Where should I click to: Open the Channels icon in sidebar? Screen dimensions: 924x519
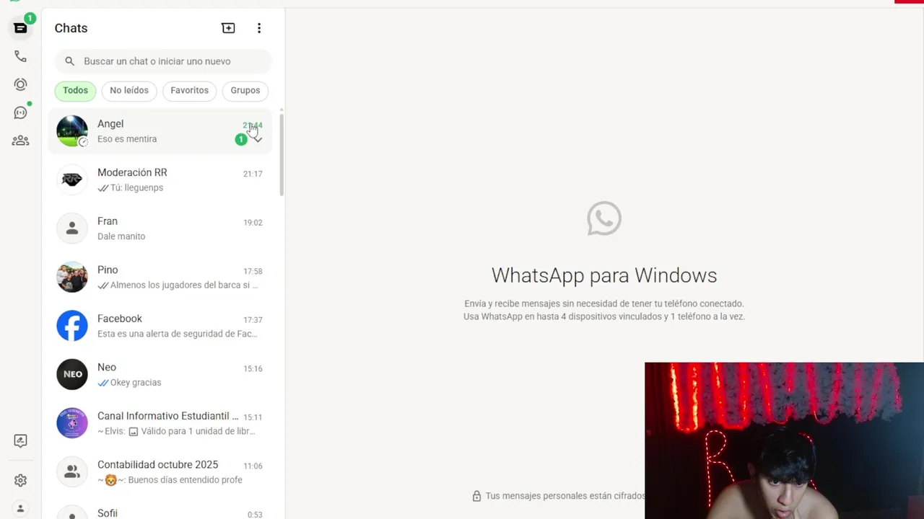click(20, 112)
